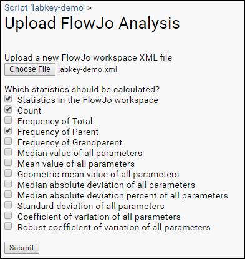Open the Script 'labkey-demo' breadcrumb link
Image resolution: width=245 pixels, height=259 pixels.
[44, 7]
